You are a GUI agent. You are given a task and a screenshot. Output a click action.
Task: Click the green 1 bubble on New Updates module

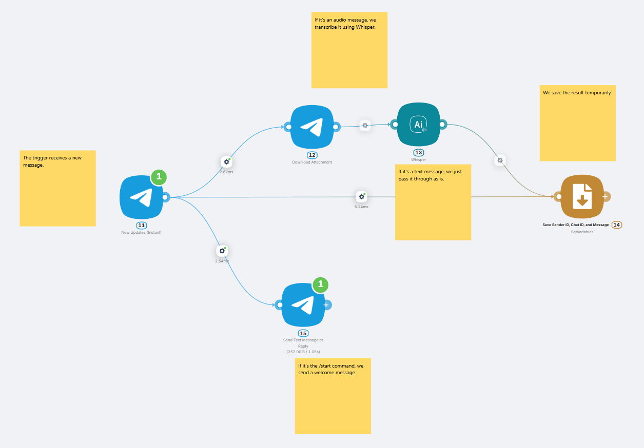[x=159, y=177]
